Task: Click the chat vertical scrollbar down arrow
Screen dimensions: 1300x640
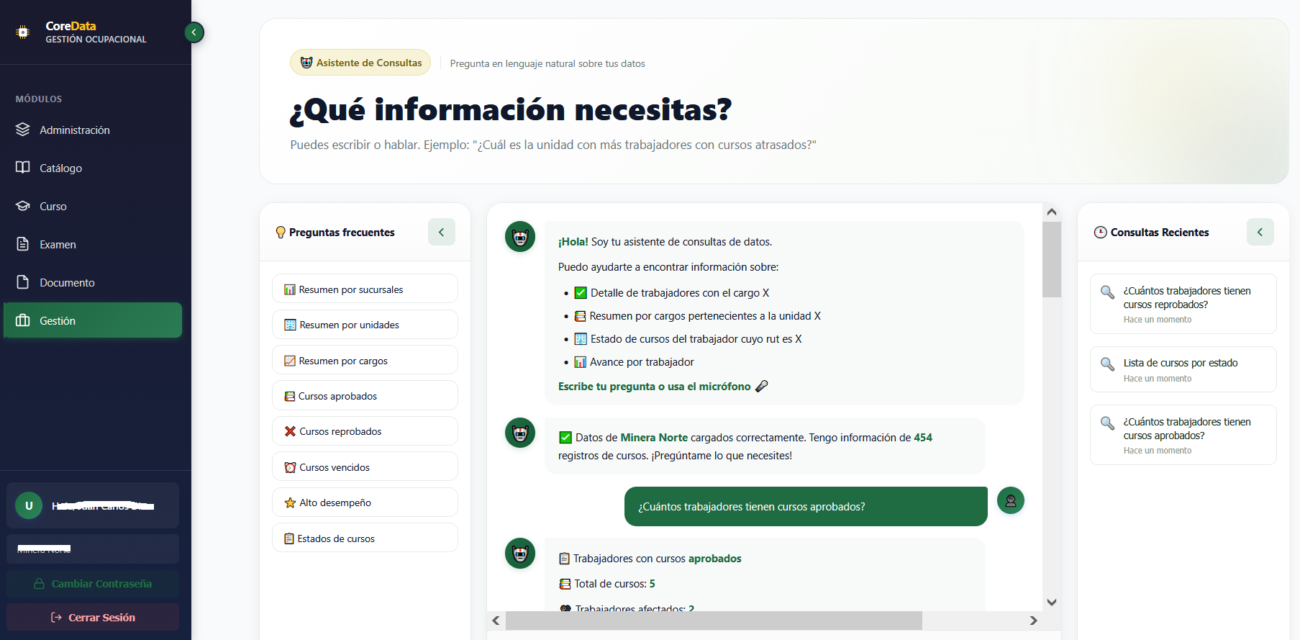Action: 1052,603
